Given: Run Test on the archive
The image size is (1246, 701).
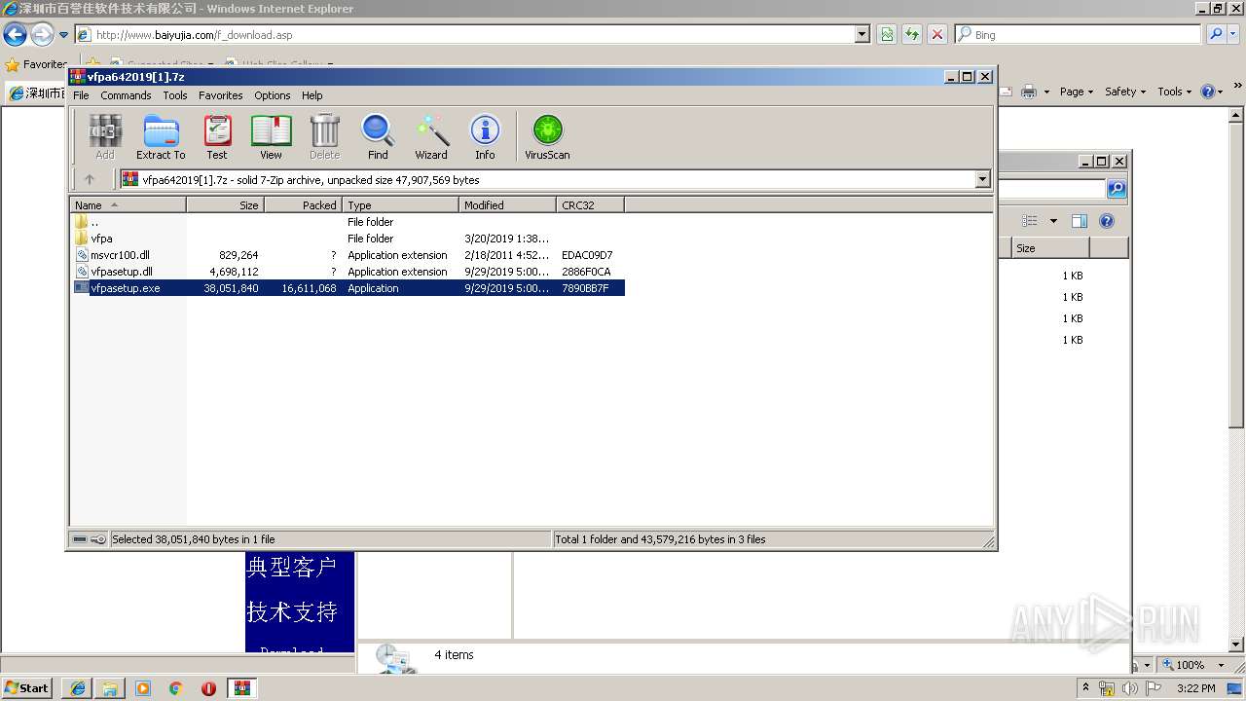Looking at the screenshot, I should coord(217,137).
